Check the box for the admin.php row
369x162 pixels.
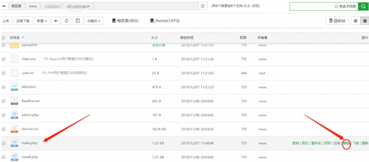4,115
